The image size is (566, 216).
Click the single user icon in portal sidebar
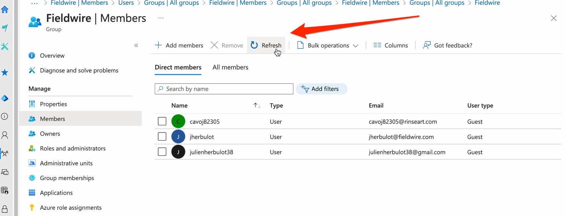(x=5, y=135)
